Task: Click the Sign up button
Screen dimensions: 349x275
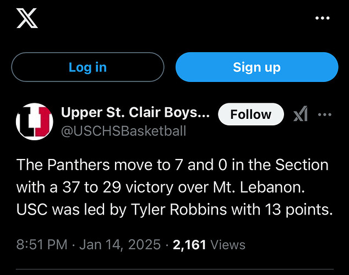Action: 257,67
